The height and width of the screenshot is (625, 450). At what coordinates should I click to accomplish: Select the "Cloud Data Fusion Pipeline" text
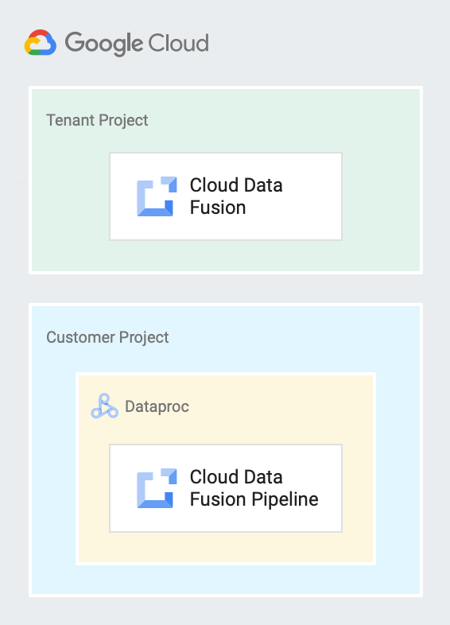tap(254, 488)
